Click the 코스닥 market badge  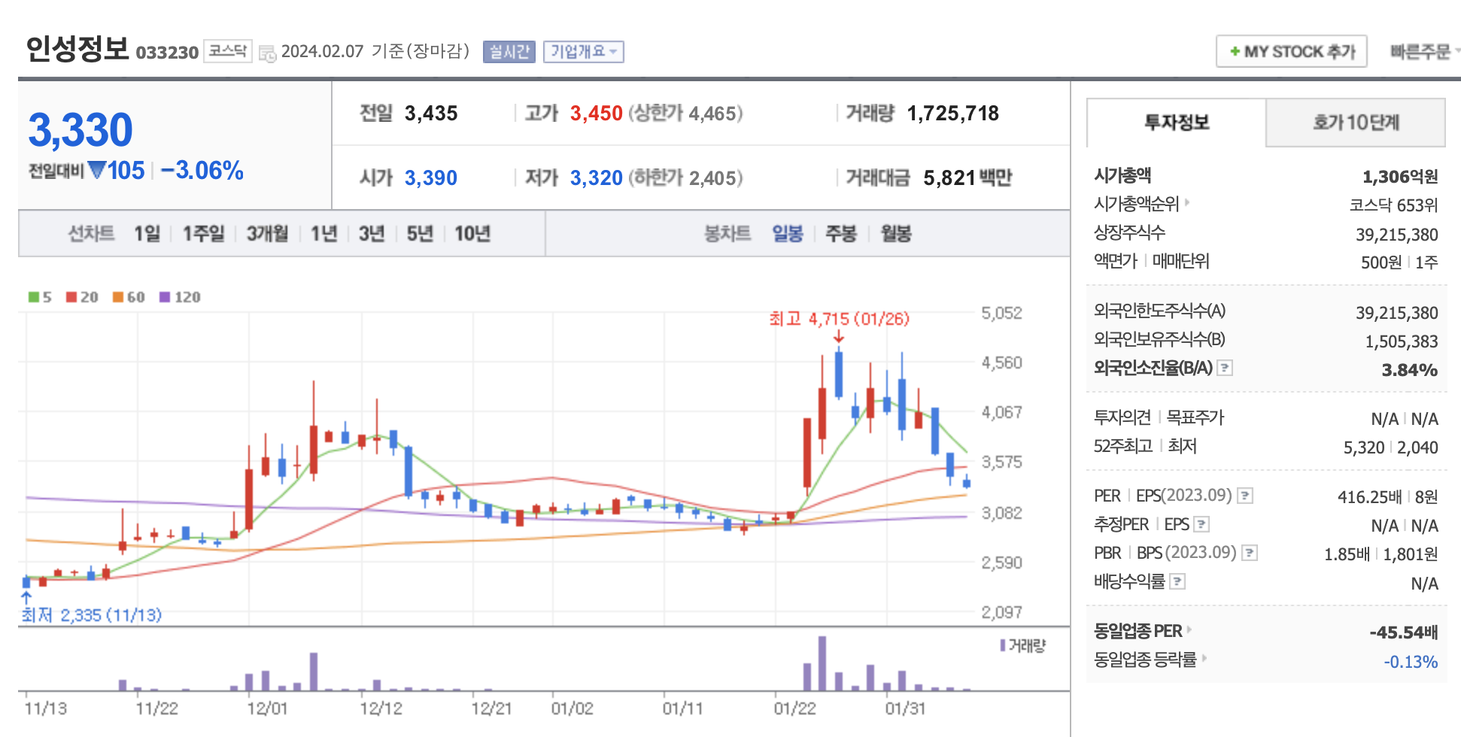coord(227,51)
